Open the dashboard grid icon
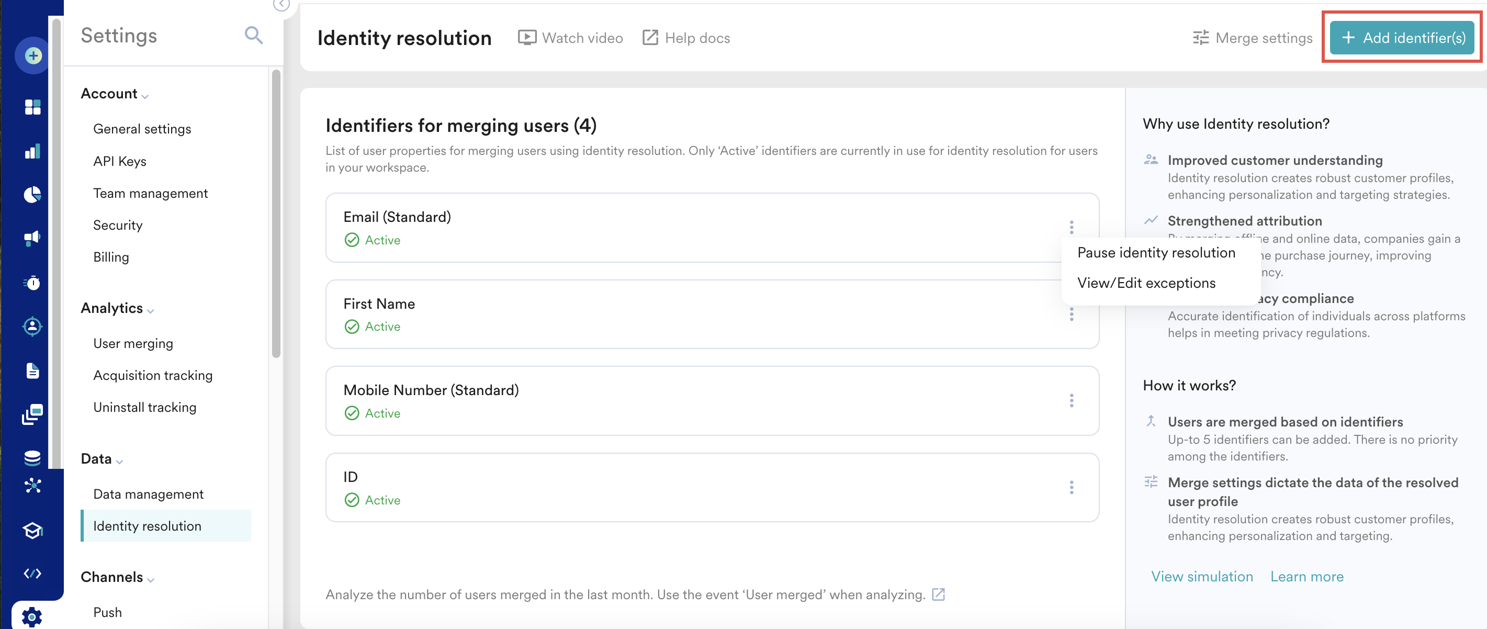1487x629 pixels. point(33,107)
